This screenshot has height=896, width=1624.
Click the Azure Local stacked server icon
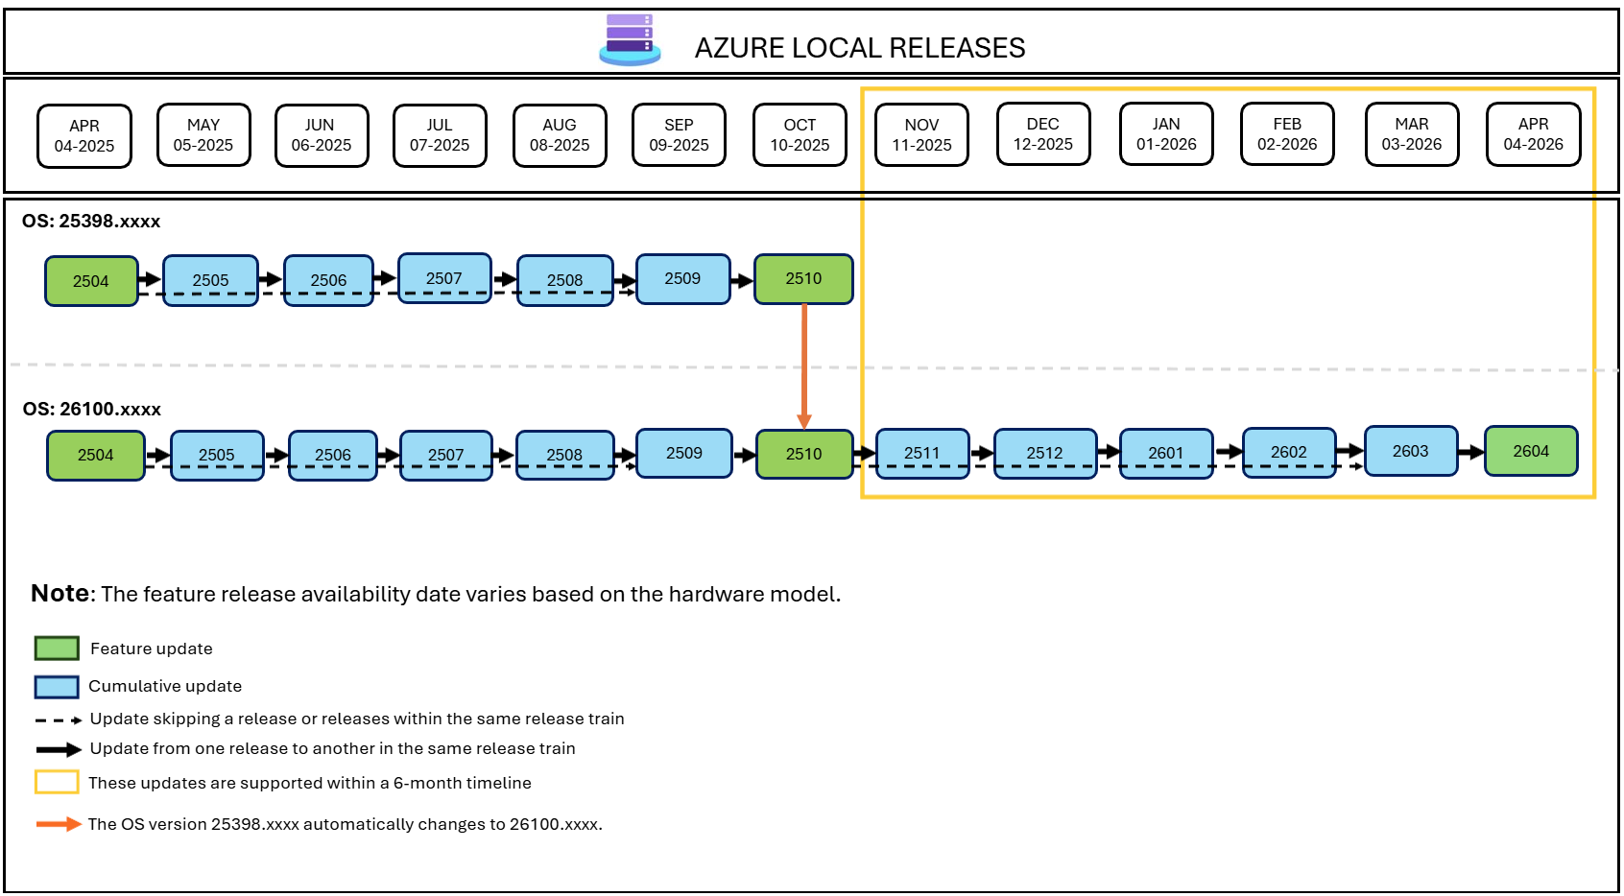[x=630, y=39]
